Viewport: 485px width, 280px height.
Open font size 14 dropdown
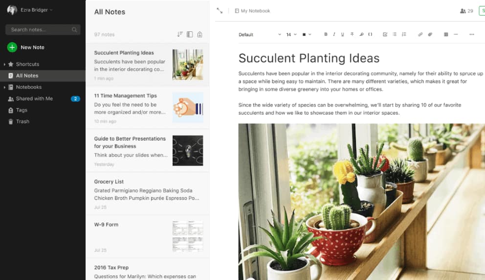click(291, 34)
